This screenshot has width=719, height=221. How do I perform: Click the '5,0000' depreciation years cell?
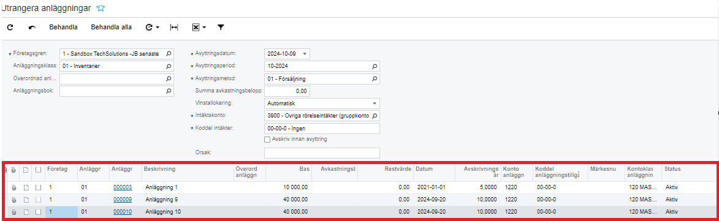pyautogui.click(x=489, y=187)
